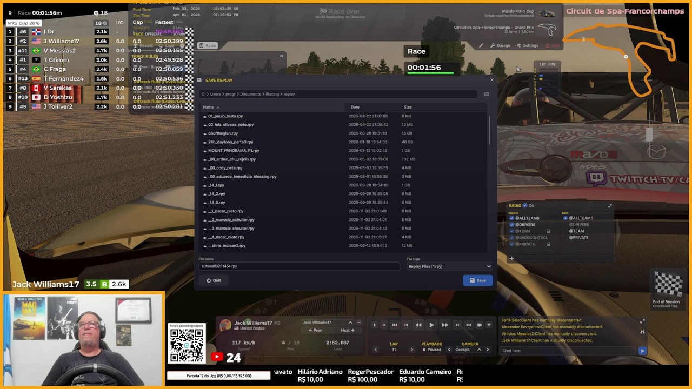692x389 pixels.
Task: Go to previous lap arrow
Action: [376, 350]
